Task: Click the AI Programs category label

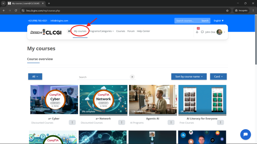Action: [x=137, y=123]
